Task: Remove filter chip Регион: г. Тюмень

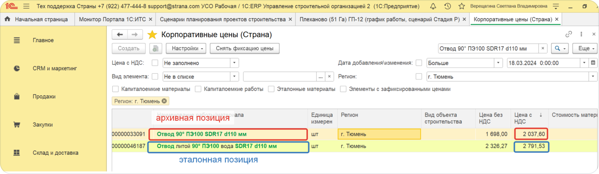Action: pyautogui.click(x=164, y=101)
